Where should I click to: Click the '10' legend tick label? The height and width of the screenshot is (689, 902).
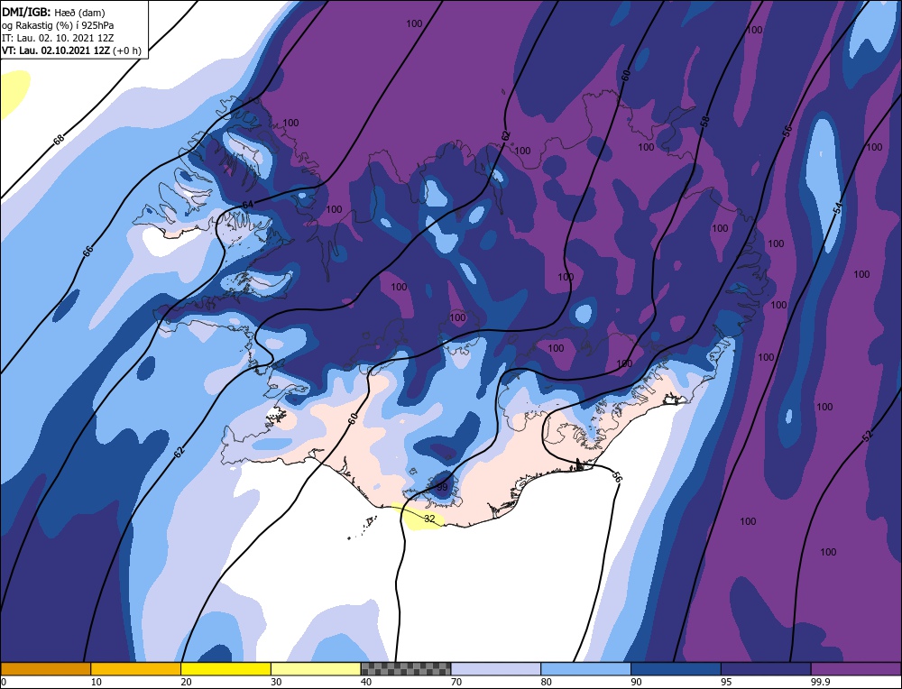[97, 682]
